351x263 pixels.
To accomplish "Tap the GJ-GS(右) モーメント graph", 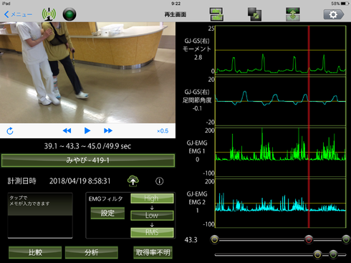I will [280, 50].
